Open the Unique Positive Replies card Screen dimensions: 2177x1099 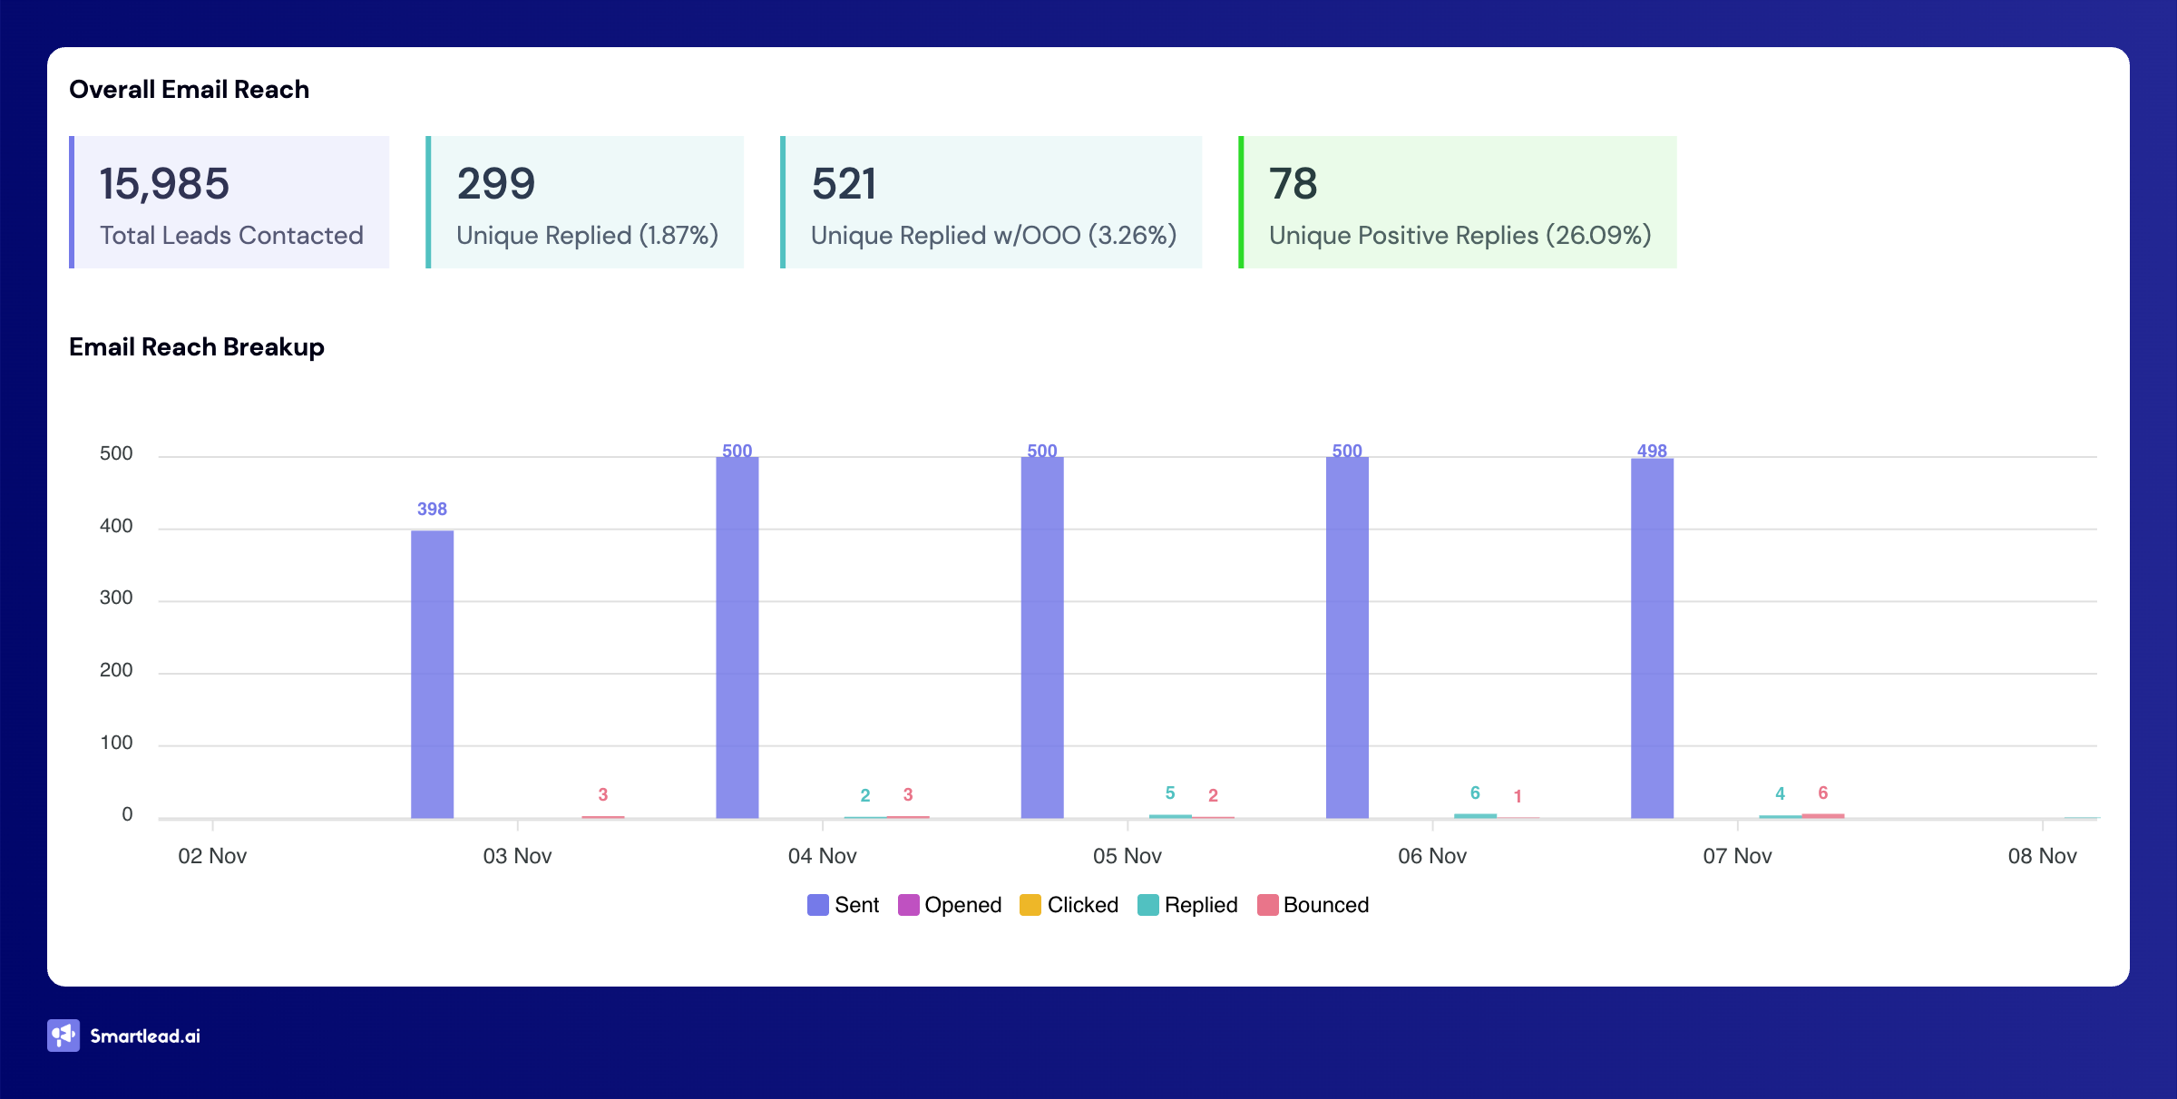[x=1459, y=202]
